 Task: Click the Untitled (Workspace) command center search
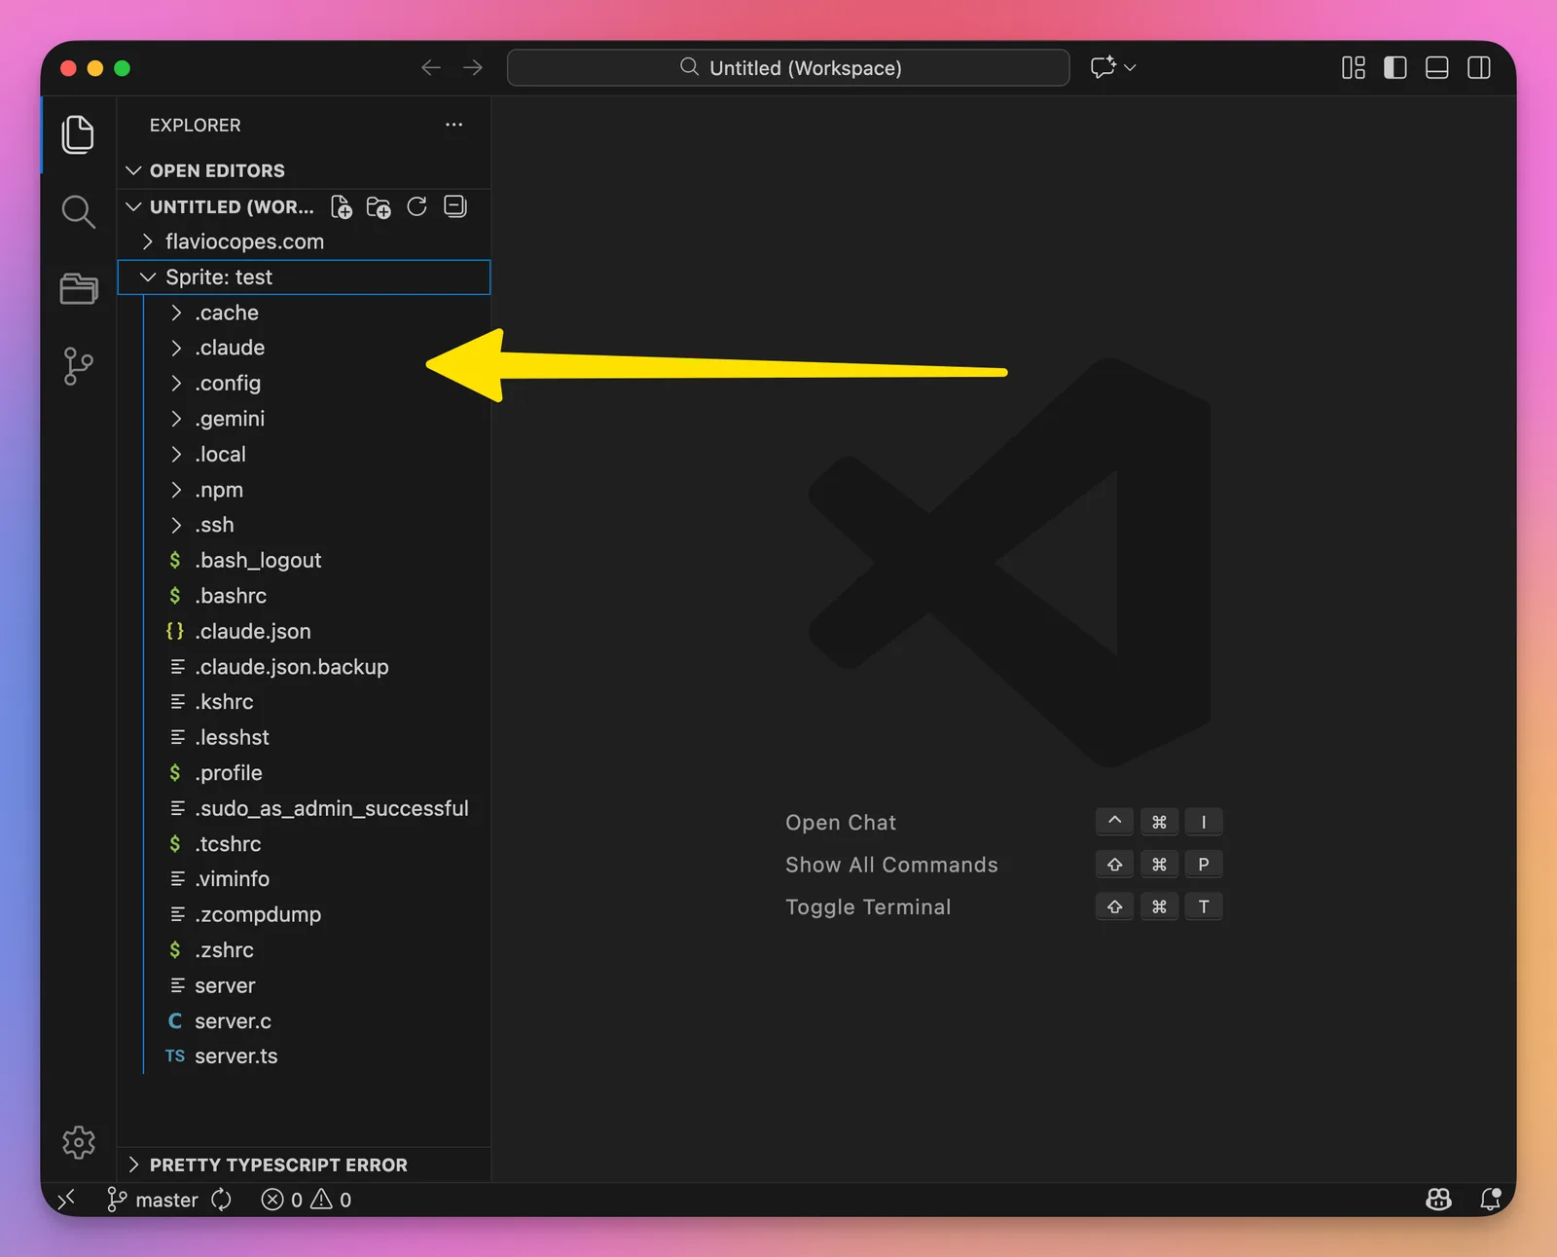(788, 67)
